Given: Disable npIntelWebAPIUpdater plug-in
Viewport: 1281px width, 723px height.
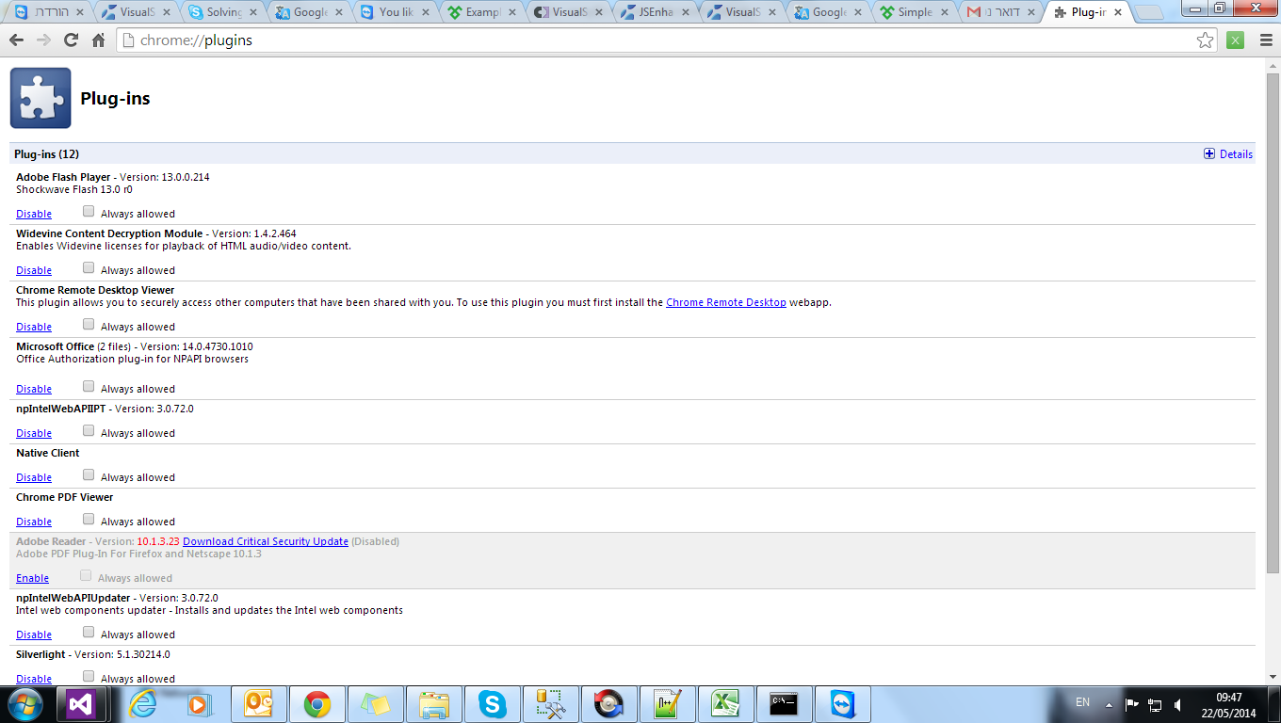Looking at the screenshot, I should tap(34, 635).
